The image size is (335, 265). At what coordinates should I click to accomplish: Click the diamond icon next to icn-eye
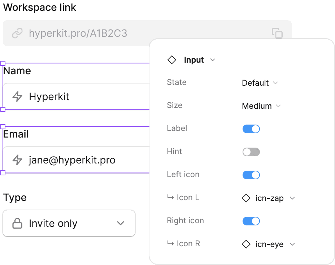(x=246, y=244)
